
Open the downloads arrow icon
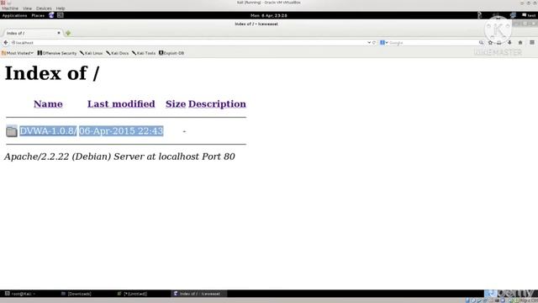tap(509, 43)
